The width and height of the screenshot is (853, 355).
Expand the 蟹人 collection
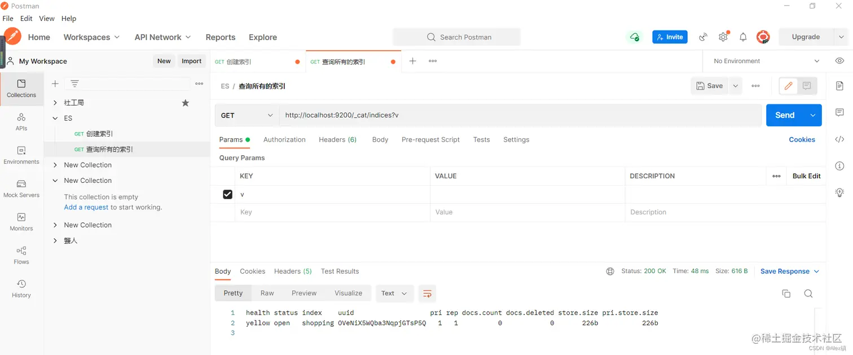[55, 241]
